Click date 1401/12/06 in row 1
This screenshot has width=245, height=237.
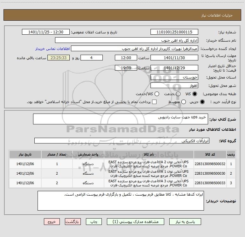(x=25, y=164)
